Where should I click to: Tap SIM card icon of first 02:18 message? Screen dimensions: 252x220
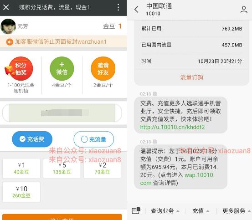click(x=155, y=94)
